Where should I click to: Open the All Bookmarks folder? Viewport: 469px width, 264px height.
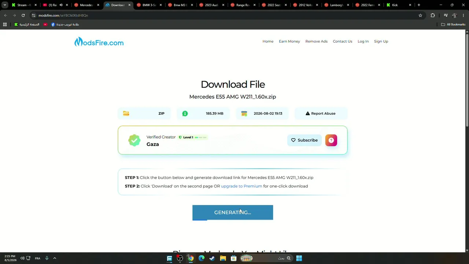tap(453, 25)
